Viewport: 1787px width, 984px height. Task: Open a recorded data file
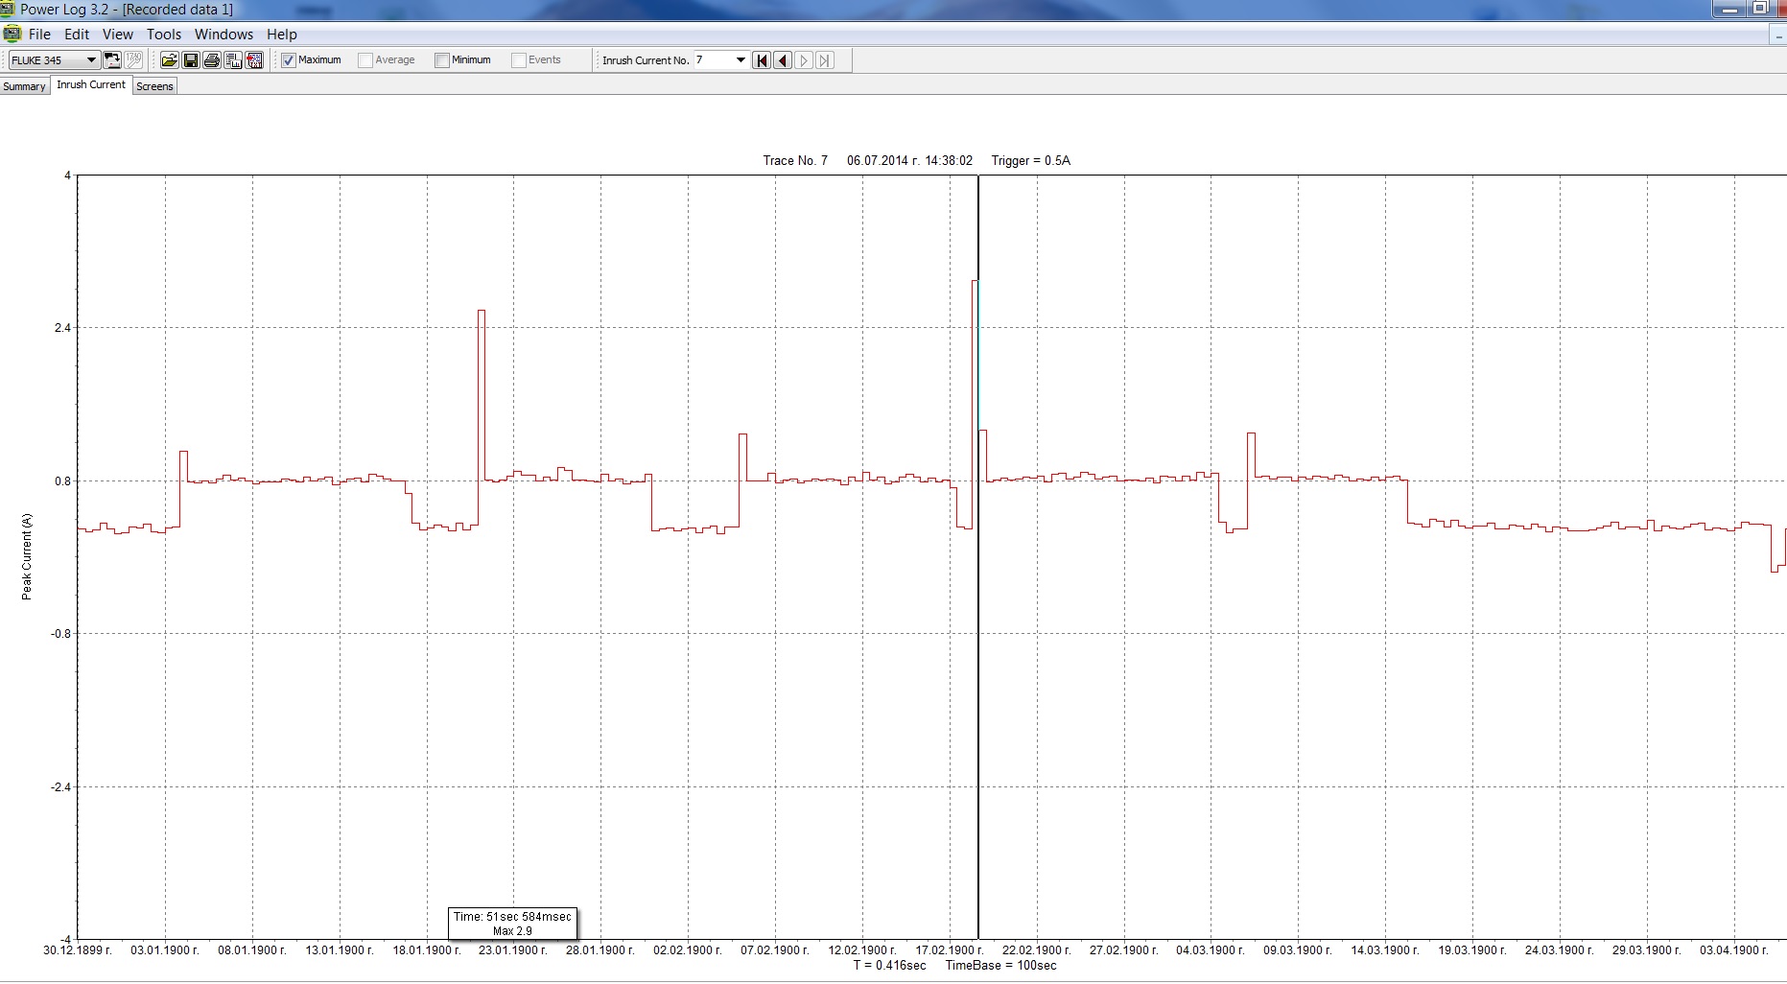tap(169, 60)
